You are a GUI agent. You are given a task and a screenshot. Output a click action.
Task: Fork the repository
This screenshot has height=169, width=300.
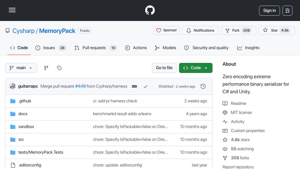tap(238, 30)
